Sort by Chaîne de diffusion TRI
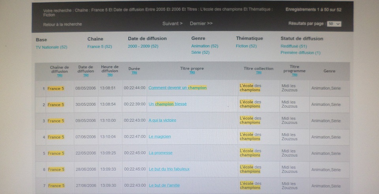Viewport: 379px width, 194px height. tap(60, 75)
